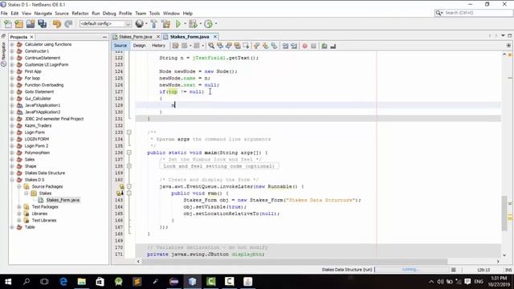Toggle Rectangular Selection mode

pos(246,47)
